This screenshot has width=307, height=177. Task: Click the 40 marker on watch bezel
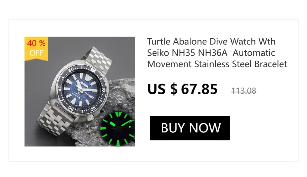(x=60, y=88)
